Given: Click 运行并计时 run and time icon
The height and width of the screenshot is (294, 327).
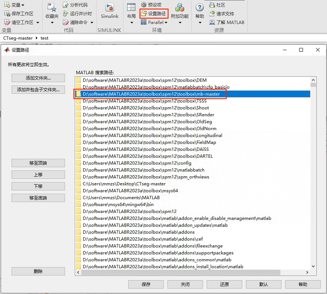Looking at the screenshot, I should coord(65,13).
